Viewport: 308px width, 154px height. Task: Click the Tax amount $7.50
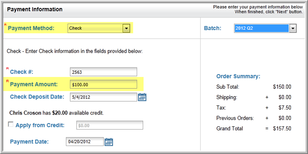[285, 108]
